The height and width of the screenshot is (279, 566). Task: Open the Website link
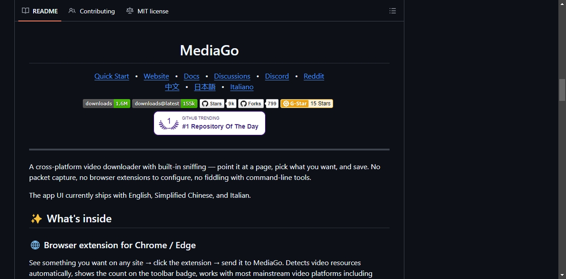click(x=156, y=76)
